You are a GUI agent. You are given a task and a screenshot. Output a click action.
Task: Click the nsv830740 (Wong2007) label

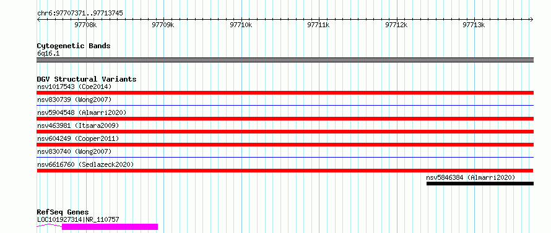click(74, 151)
